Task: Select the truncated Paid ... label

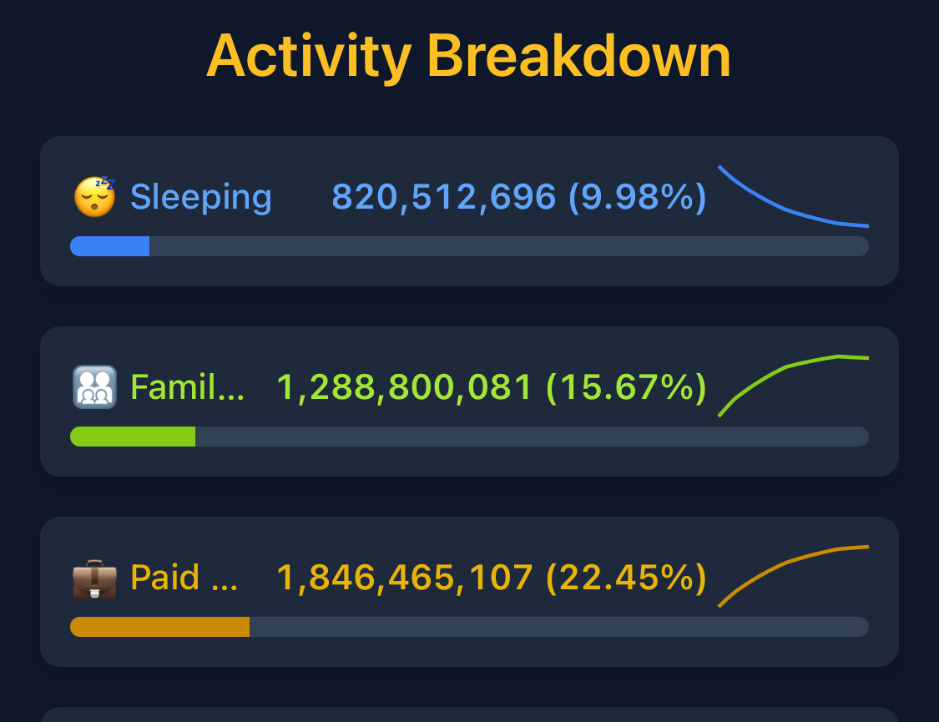Action: click(x=184, y=578)
